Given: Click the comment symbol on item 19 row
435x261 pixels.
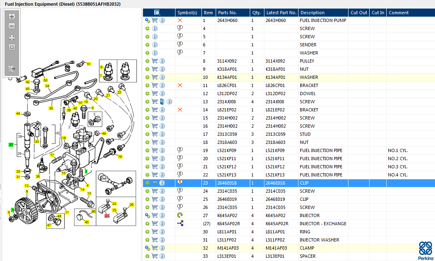Looking at the screenshot, I should 180,150.
